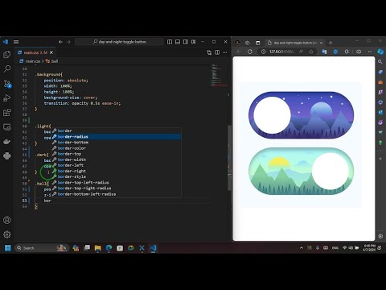Close the day and night toggle browser tab
The width and height of the screenshot is (386, 290).
pos(321,43)
